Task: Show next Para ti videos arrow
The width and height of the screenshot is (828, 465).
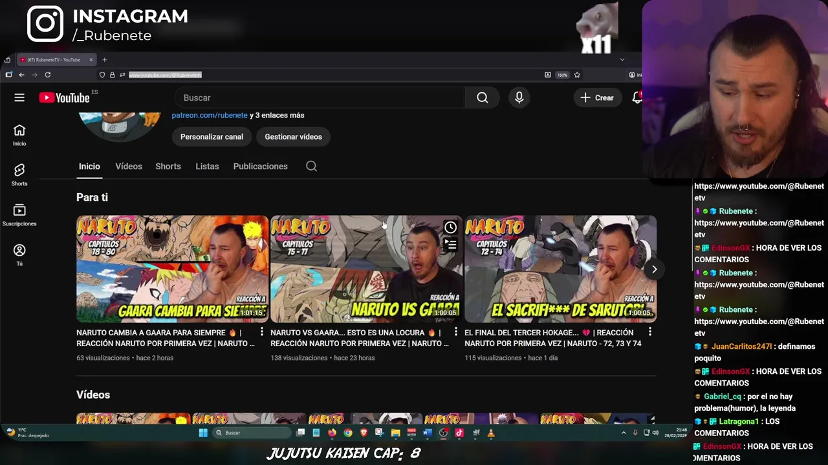Action: (654, 269)
